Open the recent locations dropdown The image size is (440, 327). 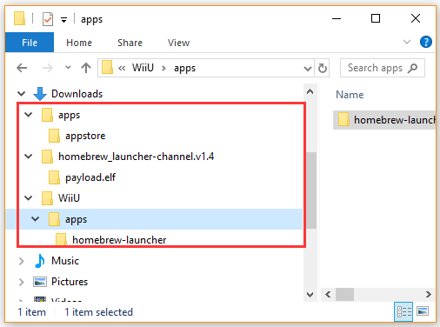pyautogui.click(x=68, y=68)
